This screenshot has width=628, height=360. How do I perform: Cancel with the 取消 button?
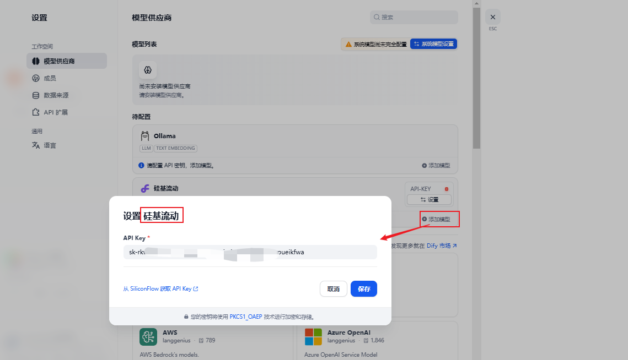[333, 289]
